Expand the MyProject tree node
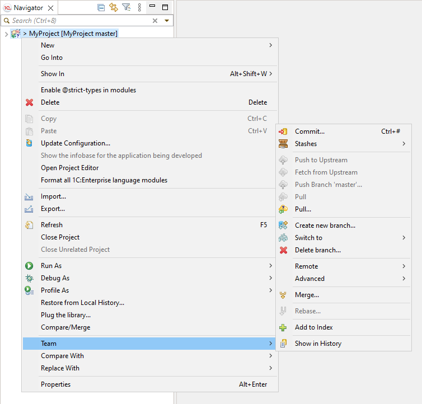422x404 pixels. point(6,34)
